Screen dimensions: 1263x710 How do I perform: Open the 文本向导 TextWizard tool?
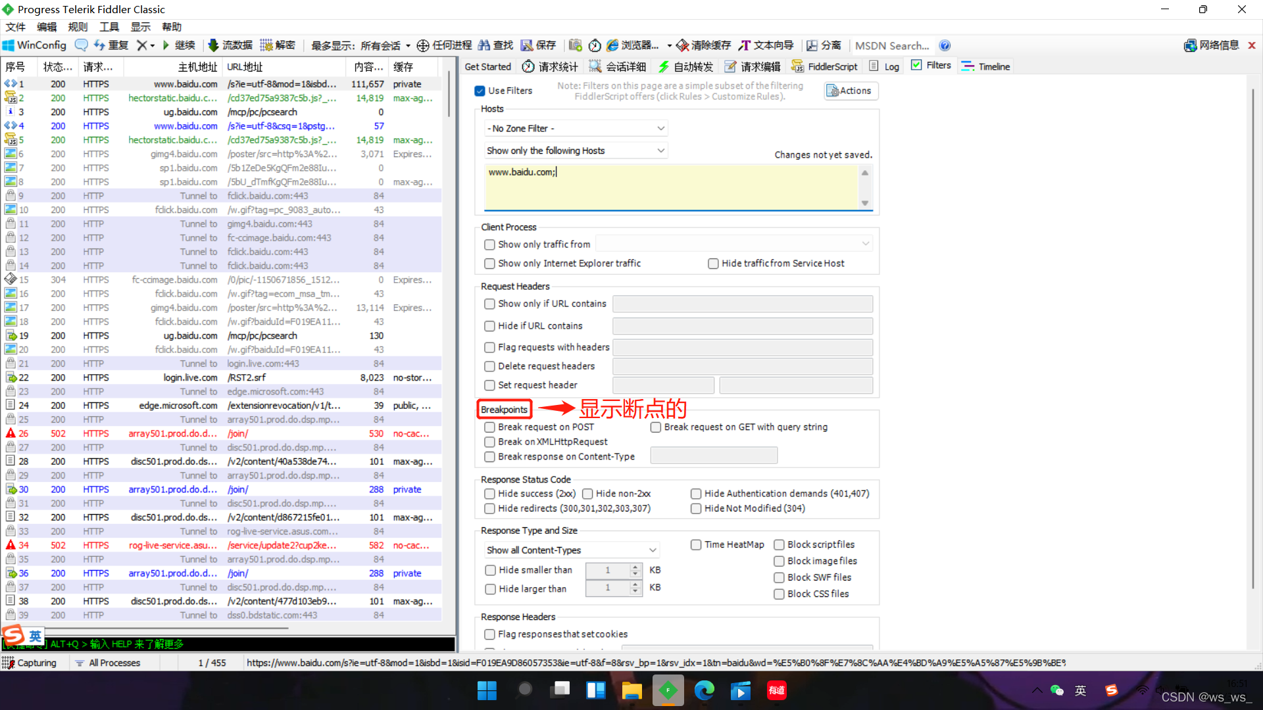click(x=766, y=45)
